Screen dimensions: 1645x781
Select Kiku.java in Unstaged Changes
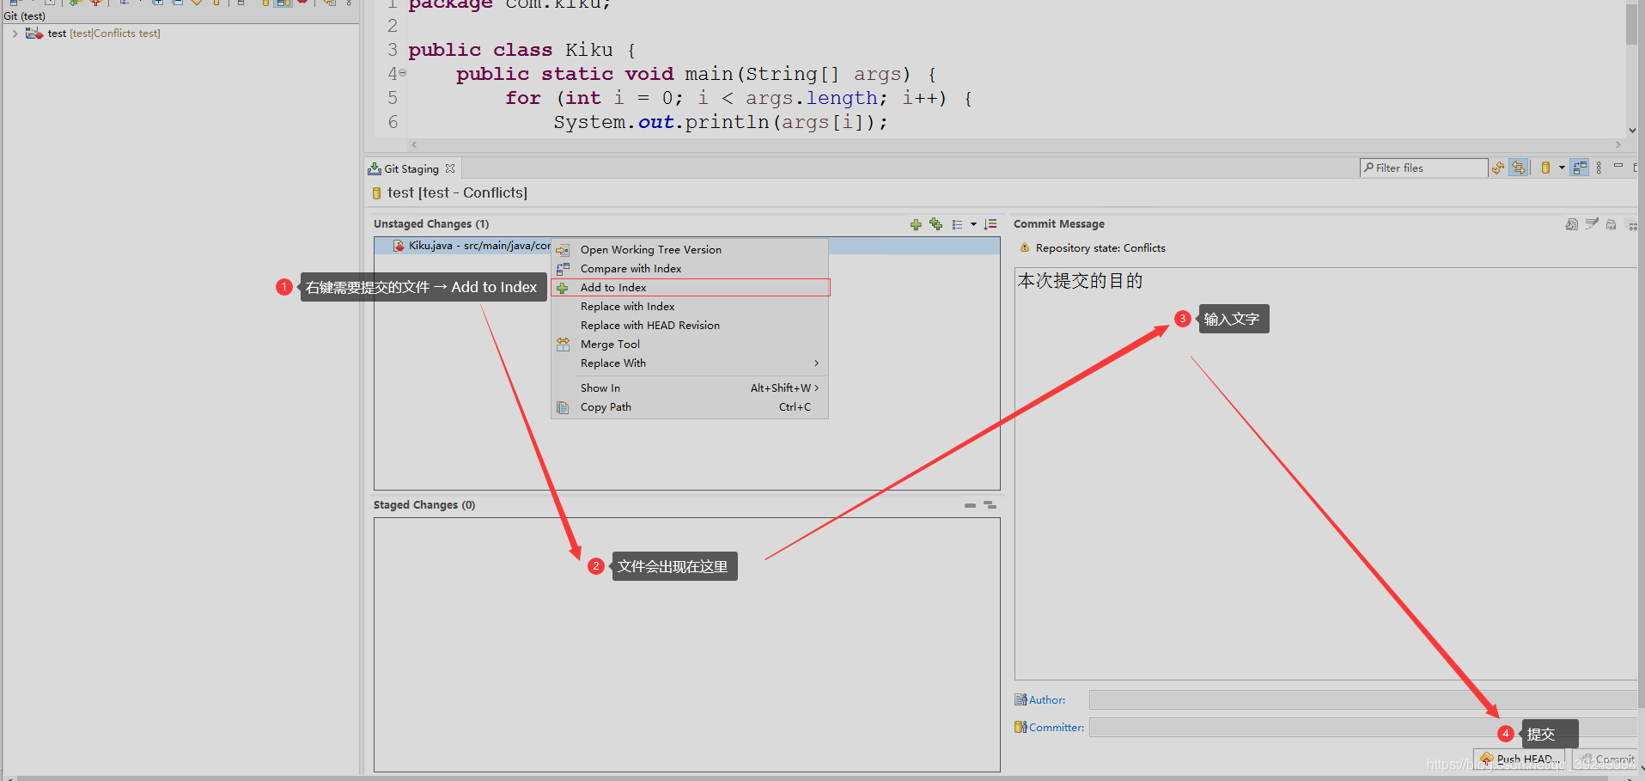click(471, 246)
